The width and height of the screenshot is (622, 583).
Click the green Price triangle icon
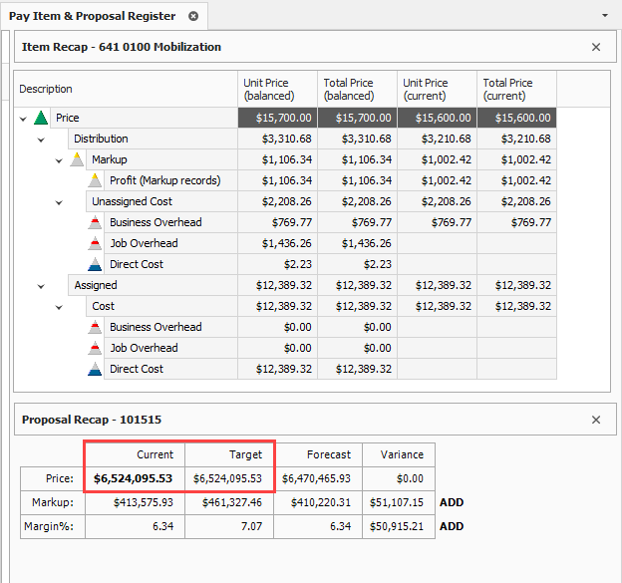coord(41,118)
